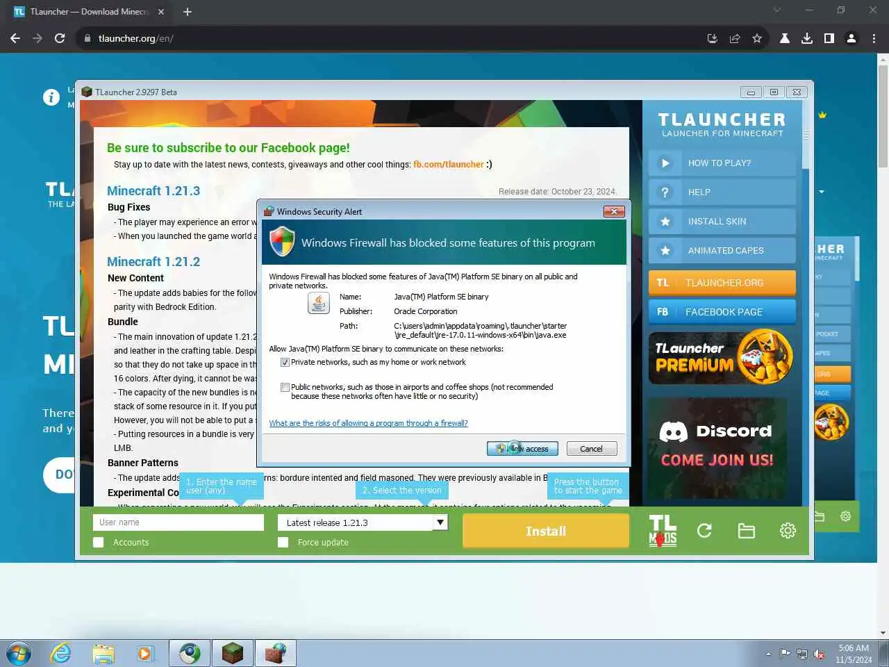Click the Minecraft 1.21.3 heading

pos(153,191)
